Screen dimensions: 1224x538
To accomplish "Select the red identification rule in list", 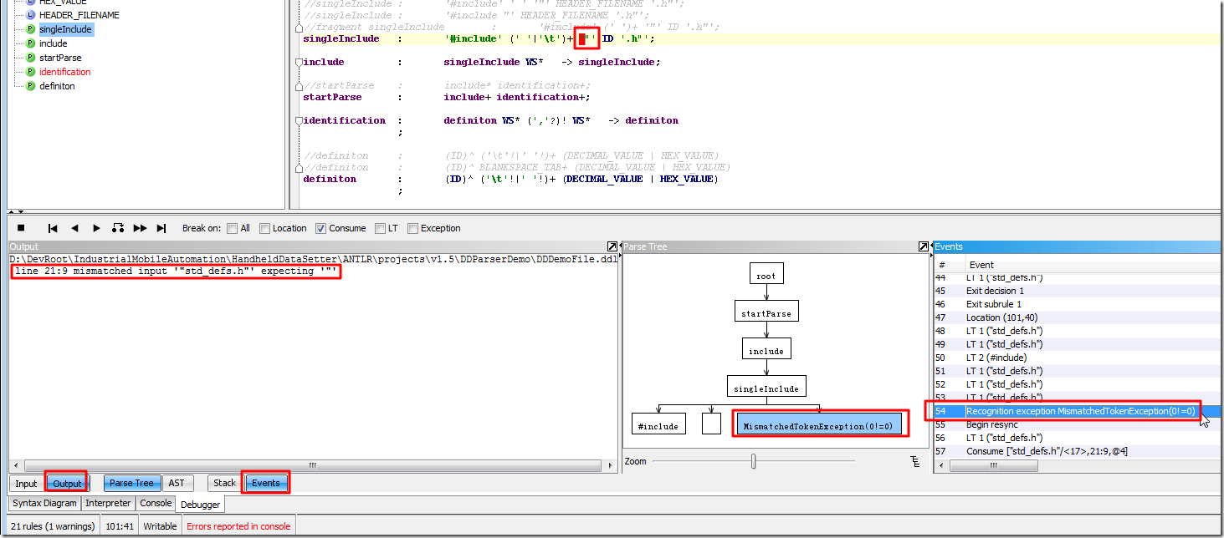I will click(x=64, y=72).
